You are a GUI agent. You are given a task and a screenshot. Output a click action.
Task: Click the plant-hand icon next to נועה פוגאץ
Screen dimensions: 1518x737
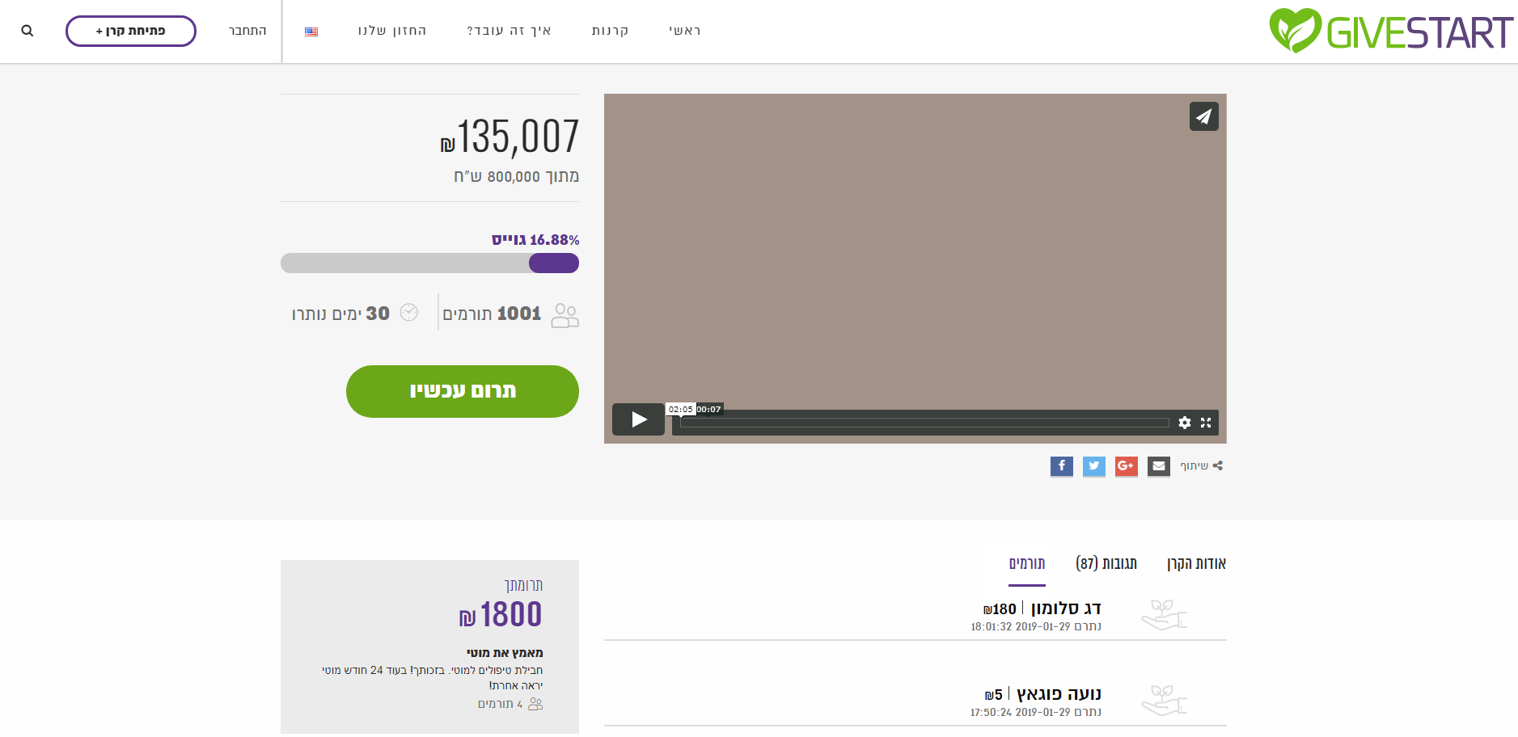pyautogui.click(x=1164, y=701)
